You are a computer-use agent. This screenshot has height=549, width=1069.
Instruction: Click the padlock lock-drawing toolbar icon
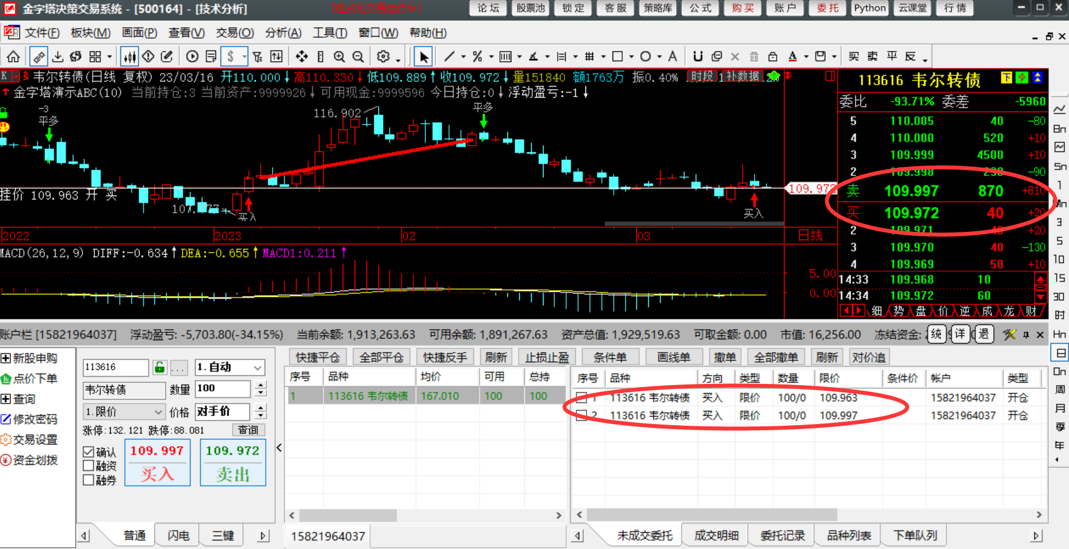773,57
